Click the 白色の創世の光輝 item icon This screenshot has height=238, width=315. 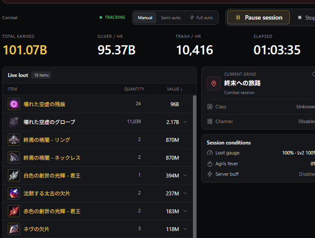click(x=14, y=175)
